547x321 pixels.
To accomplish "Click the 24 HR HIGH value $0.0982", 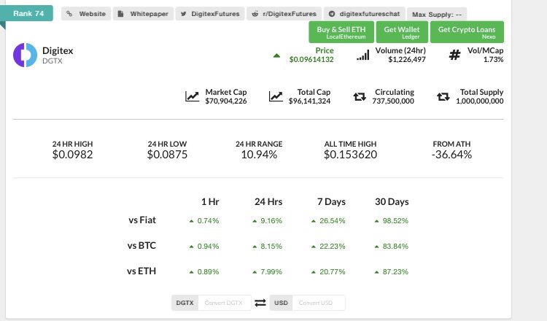I will 72,154.
